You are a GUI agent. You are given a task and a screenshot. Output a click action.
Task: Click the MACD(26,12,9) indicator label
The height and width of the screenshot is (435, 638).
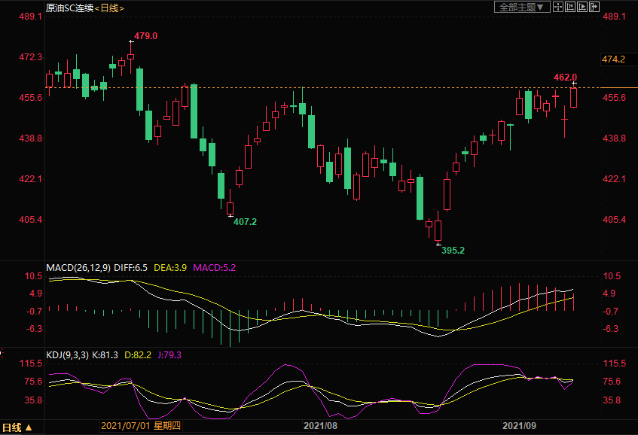(x=77, y=267)
